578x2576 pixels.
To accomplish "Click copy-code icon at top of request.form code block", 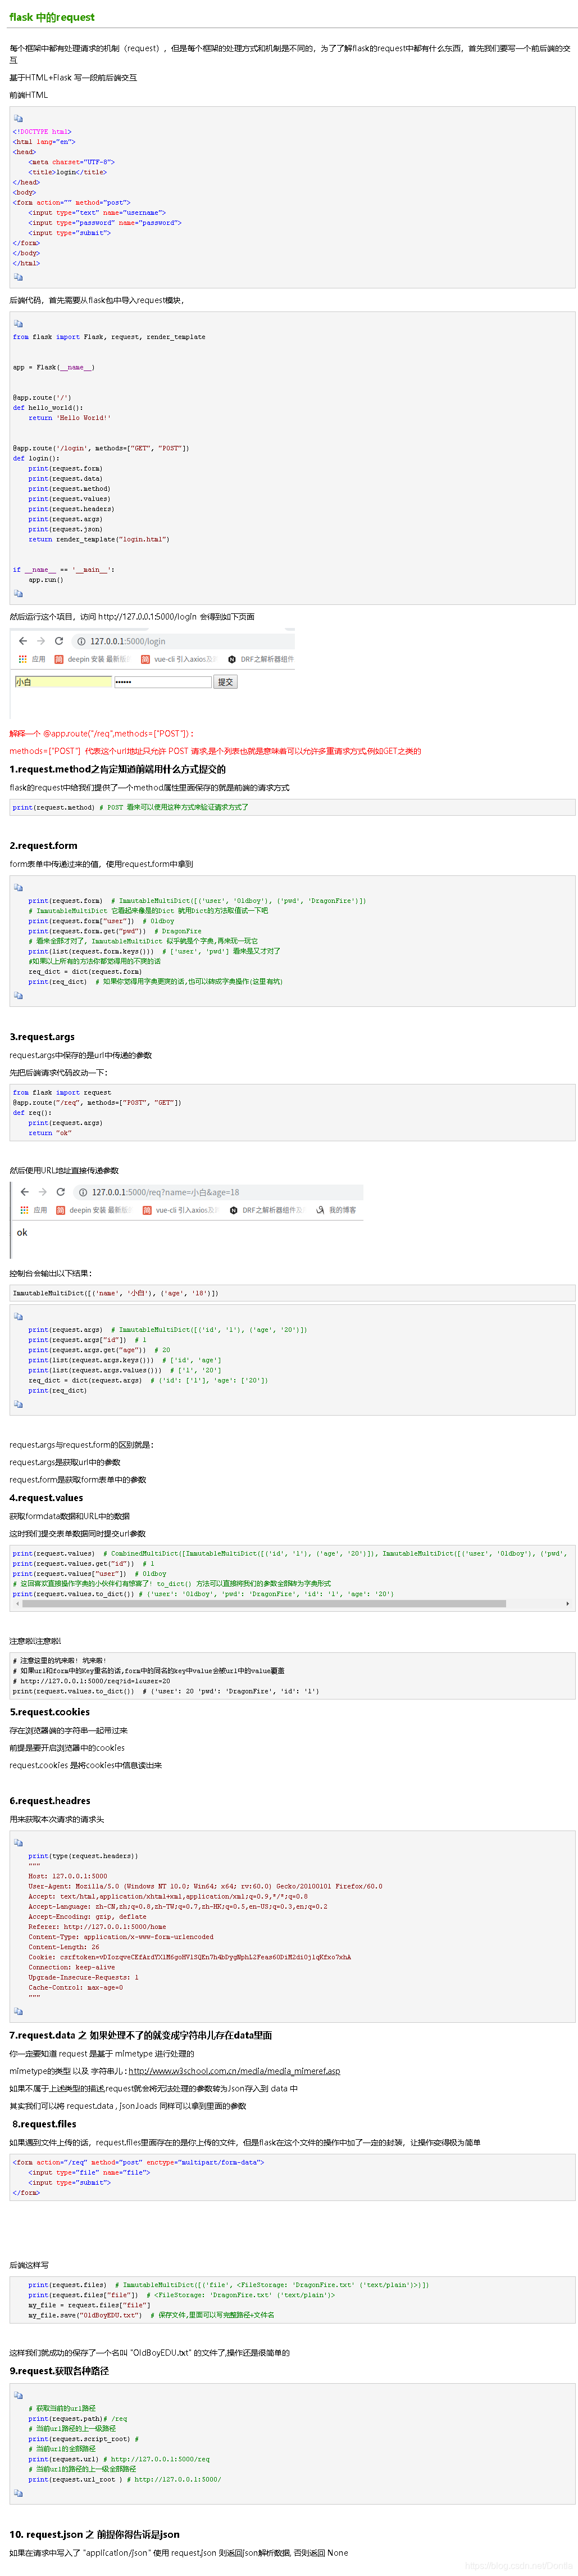I will pyautogui.click(x=18, y=887).
